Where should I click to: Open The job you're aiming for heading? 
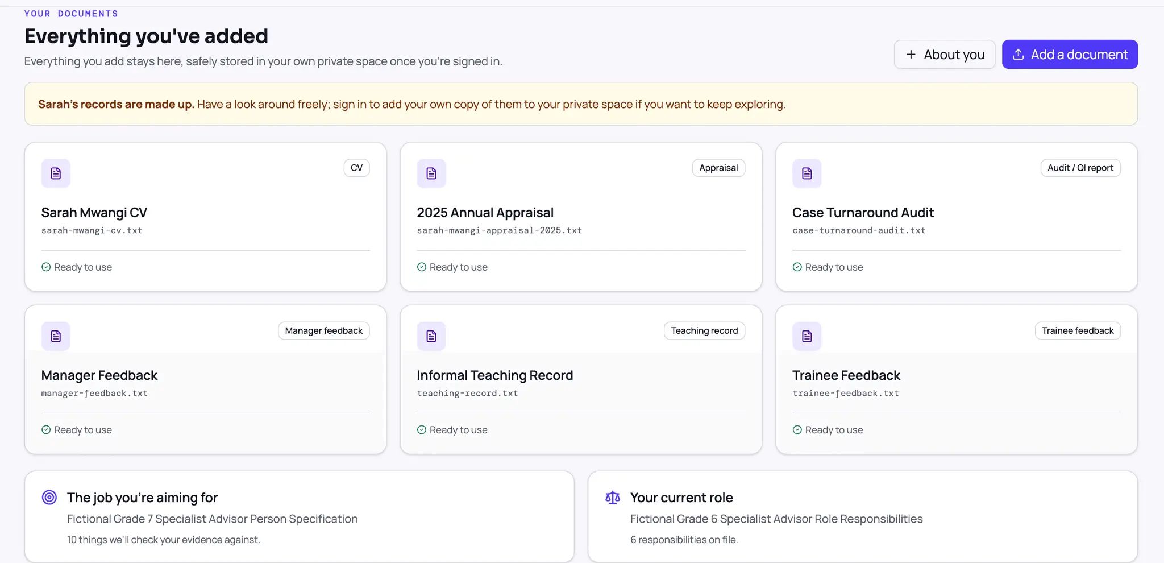pos(143,498)
